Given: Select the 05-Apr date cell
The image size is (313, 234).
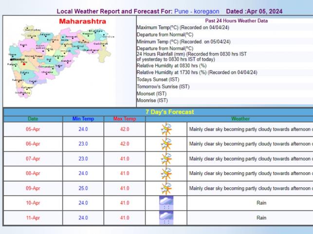Looking at the screenshot, I should tap(33, 129).
